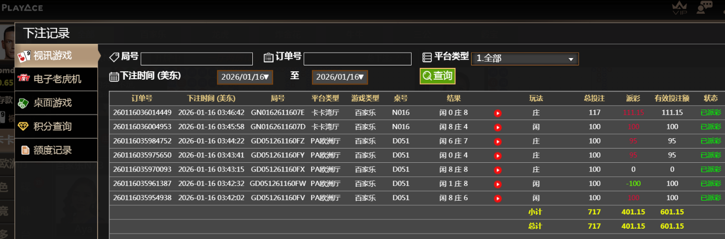Click the 平台类型 column header

tap(325, 98)
